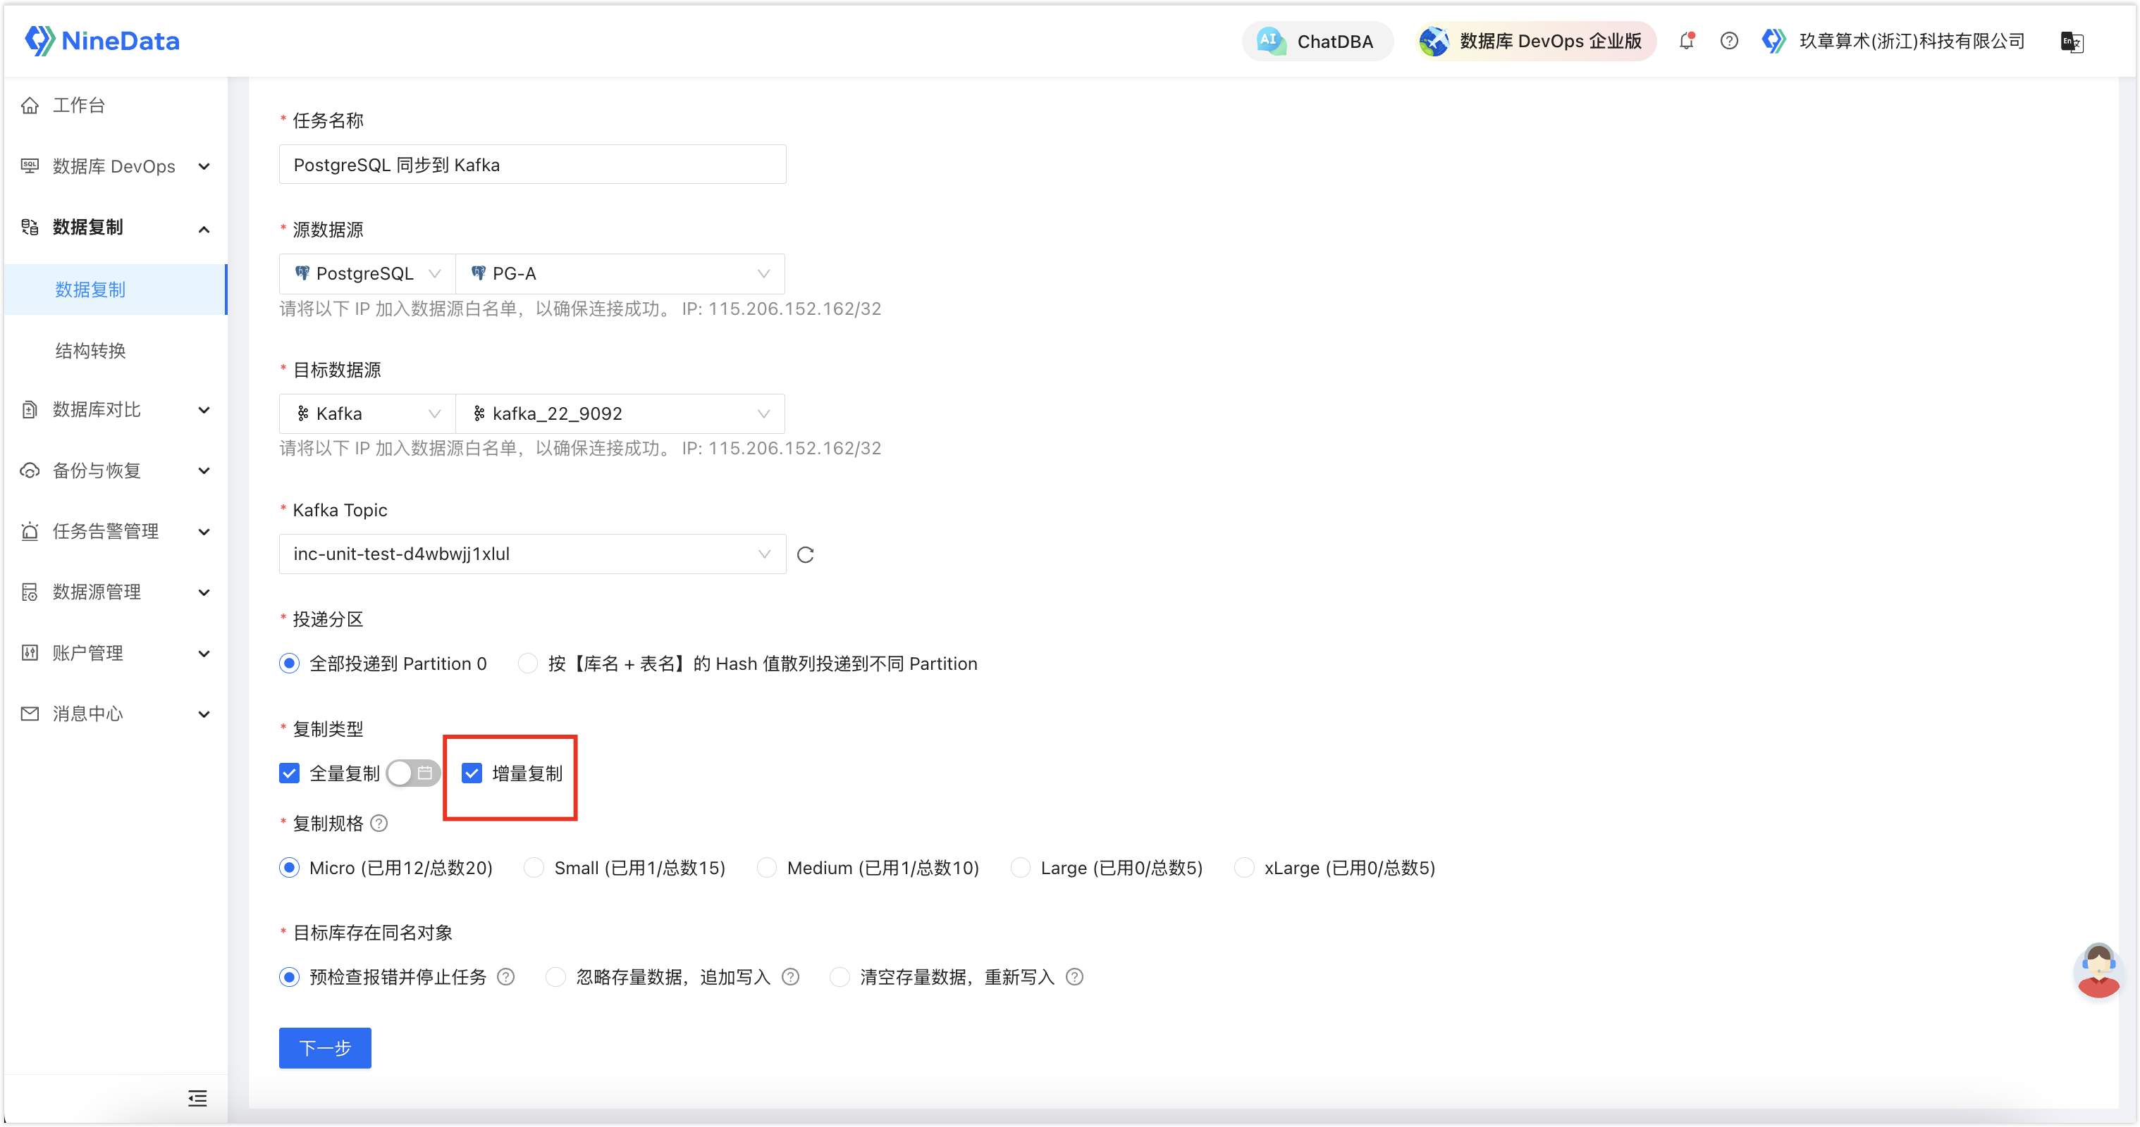
Task: Click the 数据库对比 sidebar icon
Action: pyautogui.click(x=30, y=409)
